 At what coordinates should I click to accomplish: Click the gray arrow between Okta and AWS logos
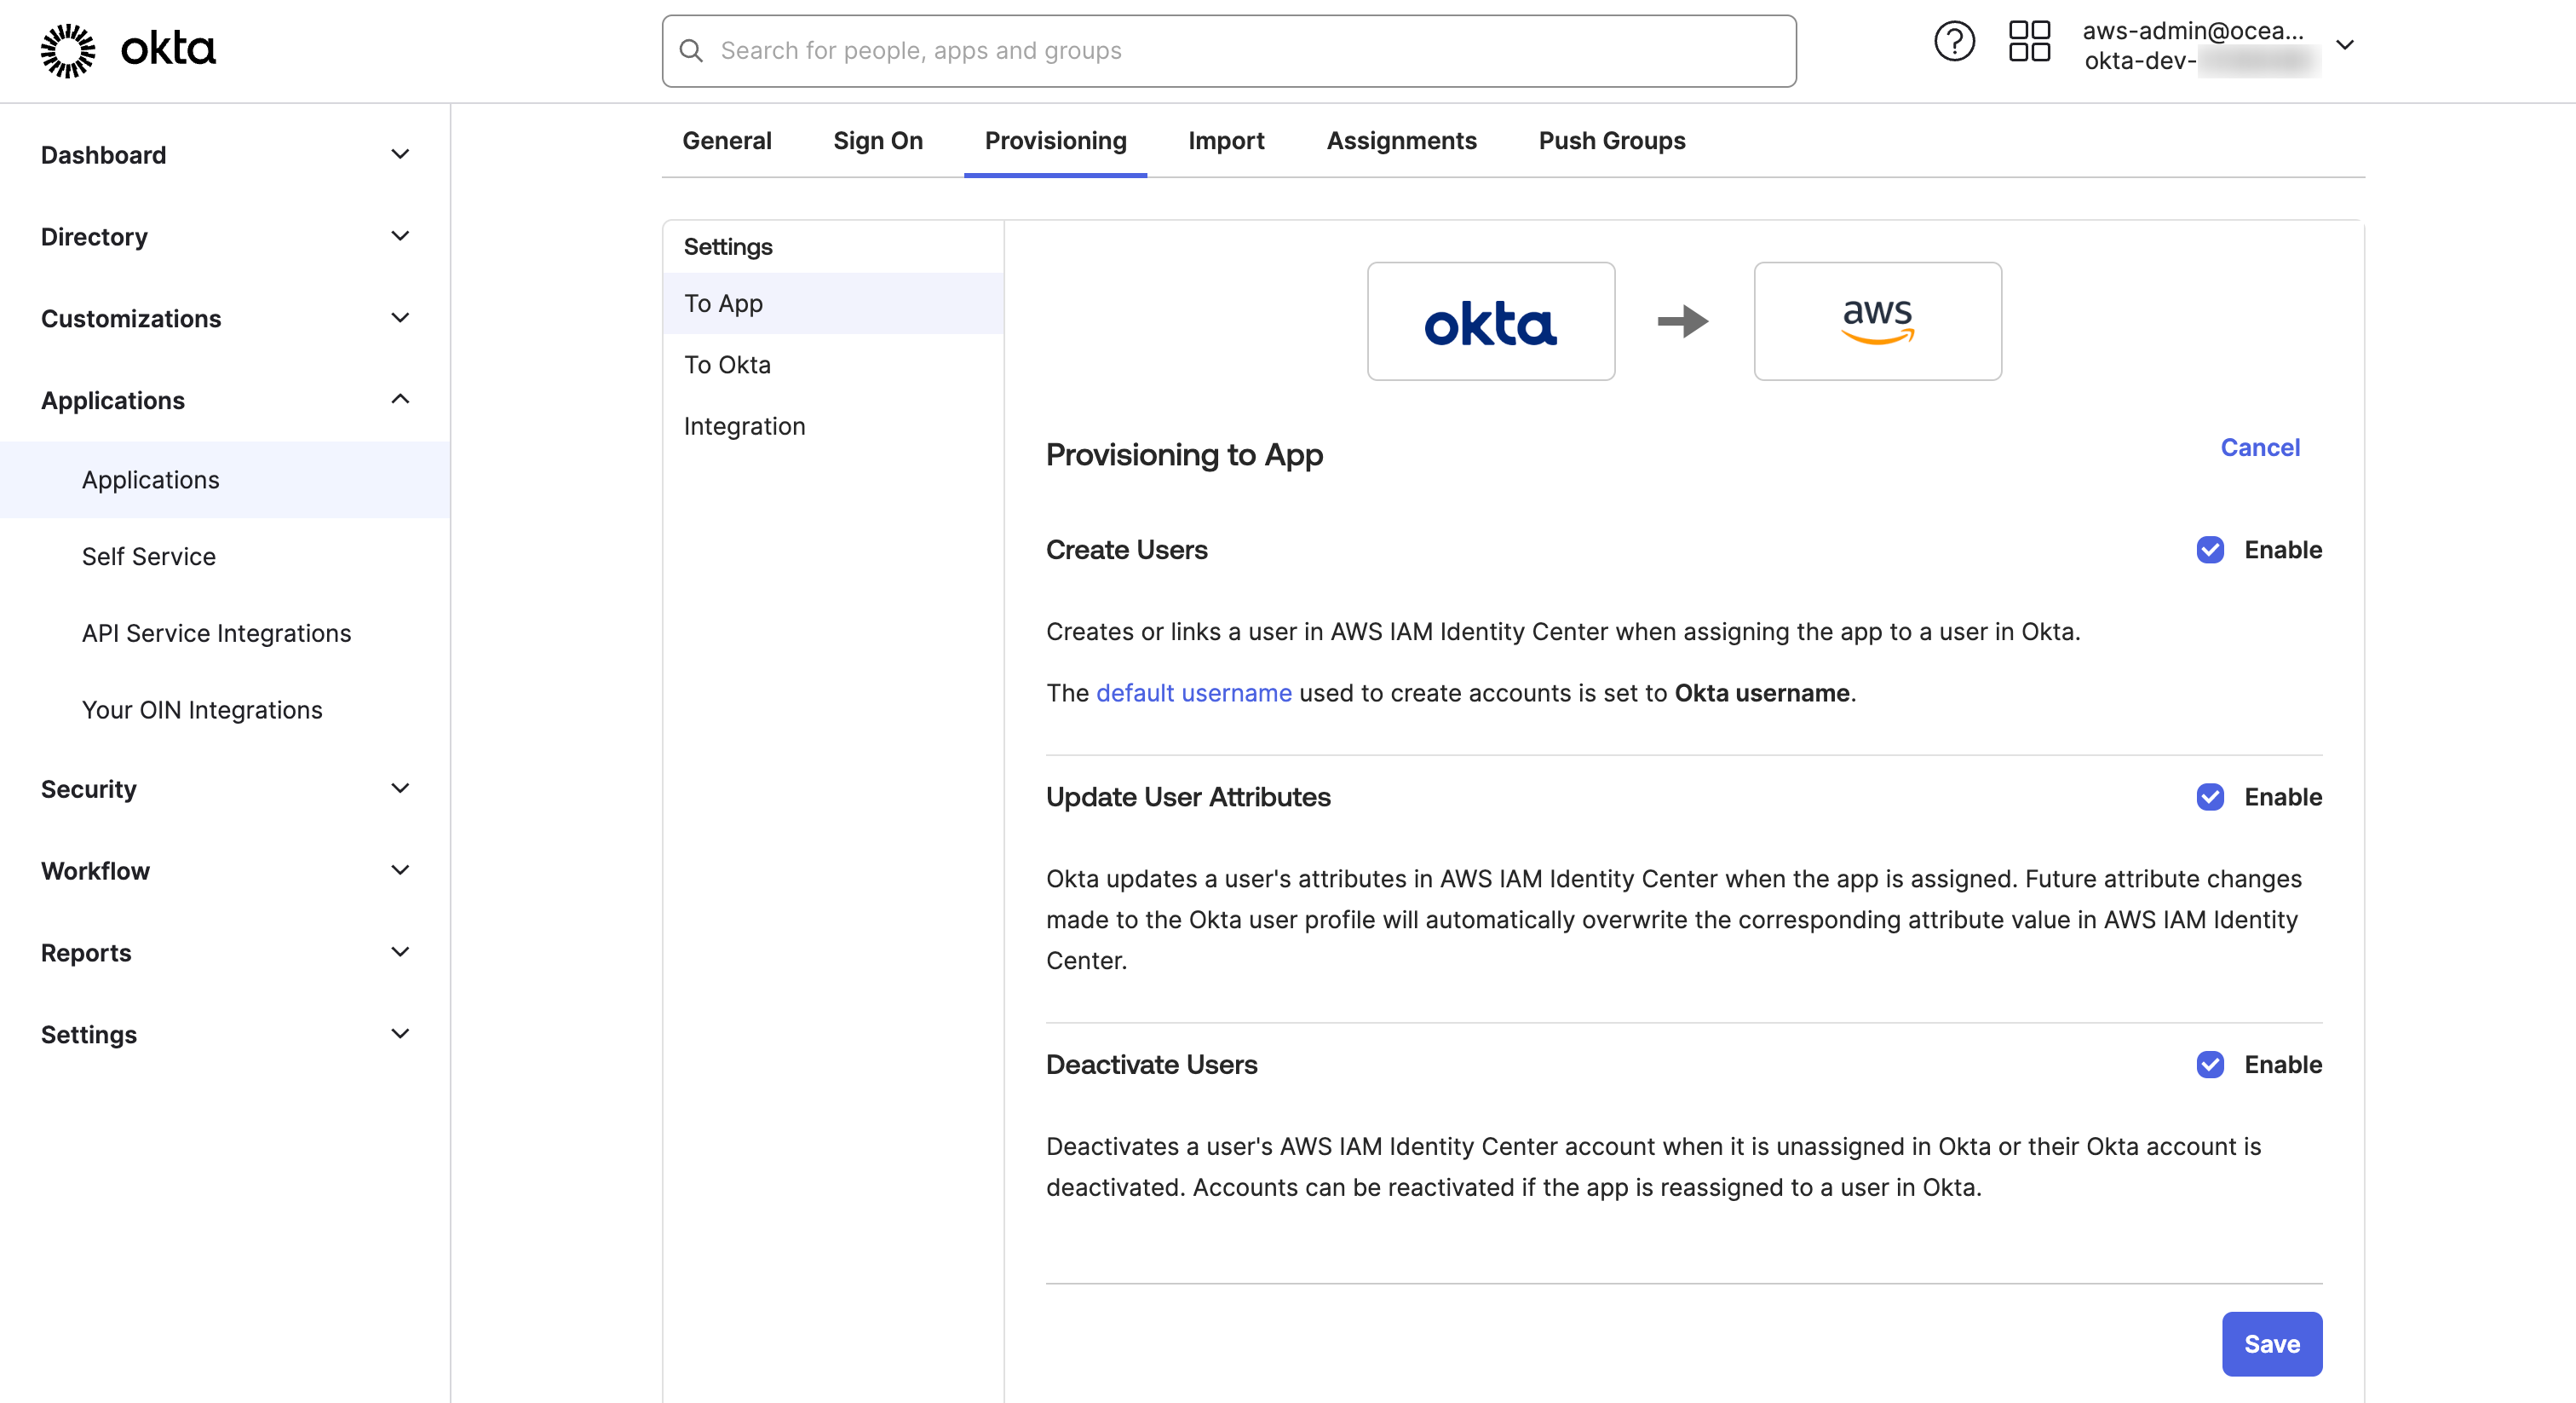point(1683,321)
